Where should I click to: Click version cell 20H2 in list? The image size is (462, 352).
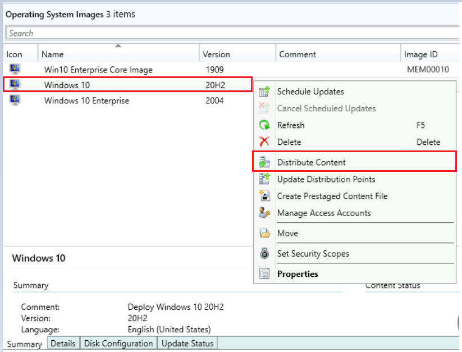215,85
